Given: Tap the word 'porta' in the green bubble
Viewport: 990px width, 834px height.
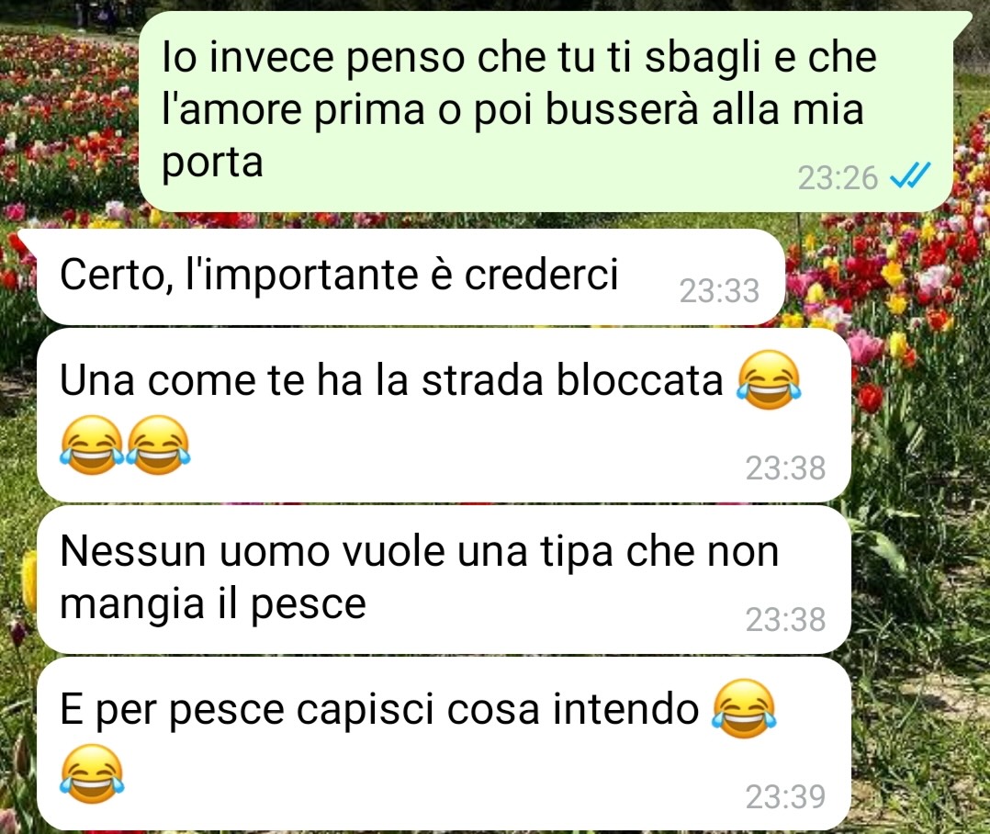Looking at the screenshot, I should click(x=212, y=164).
